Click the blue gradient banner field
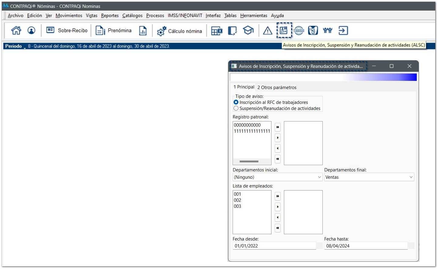This screenshot has width=438, height=269. coord(323,77)
